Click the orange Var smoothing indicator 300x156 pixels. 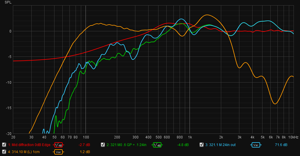click(58, 152)
